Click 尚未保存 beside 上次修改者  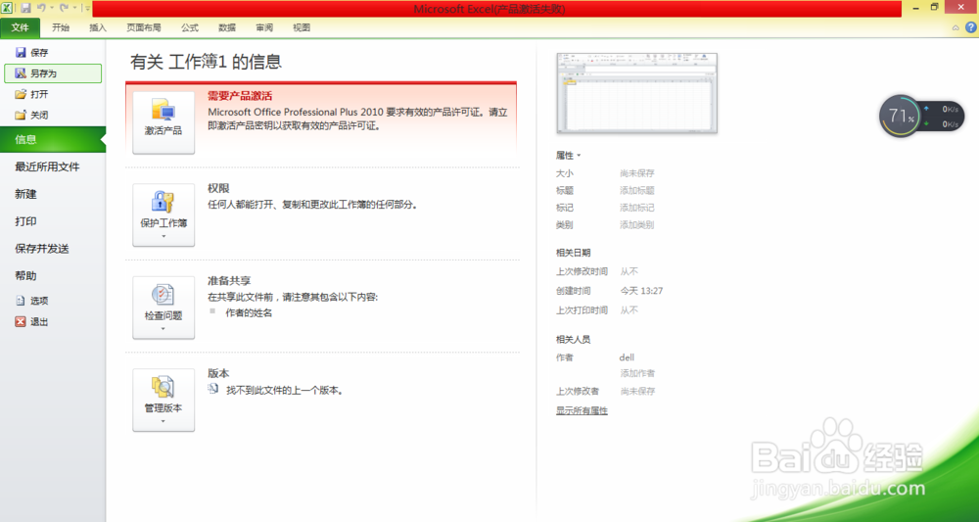click(x=637, y=391)
